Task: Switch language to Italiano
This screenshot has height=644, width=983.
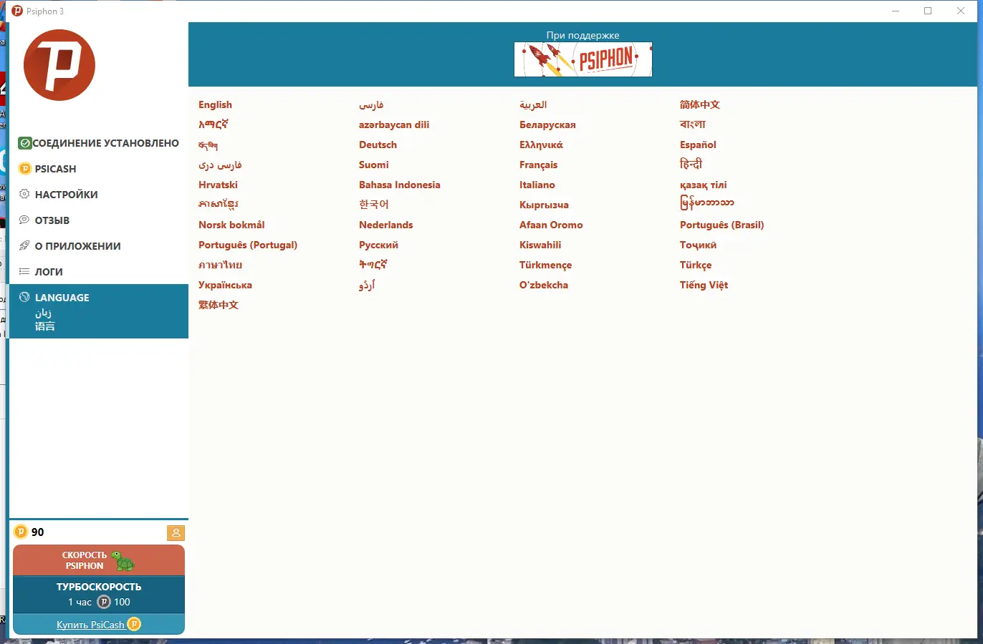Action: (537, 185)
